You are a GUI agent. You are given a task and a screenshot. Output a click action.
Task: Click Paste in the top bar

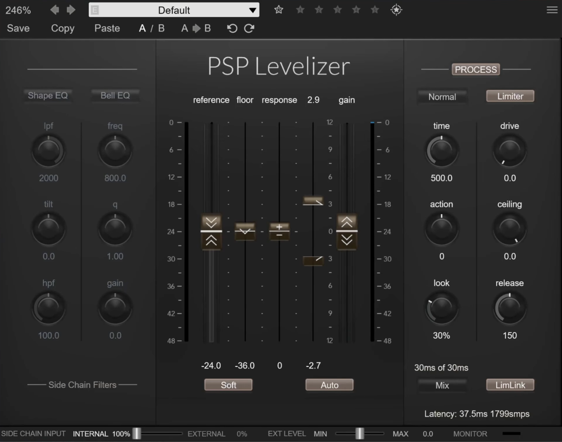[x=107, y=28]
